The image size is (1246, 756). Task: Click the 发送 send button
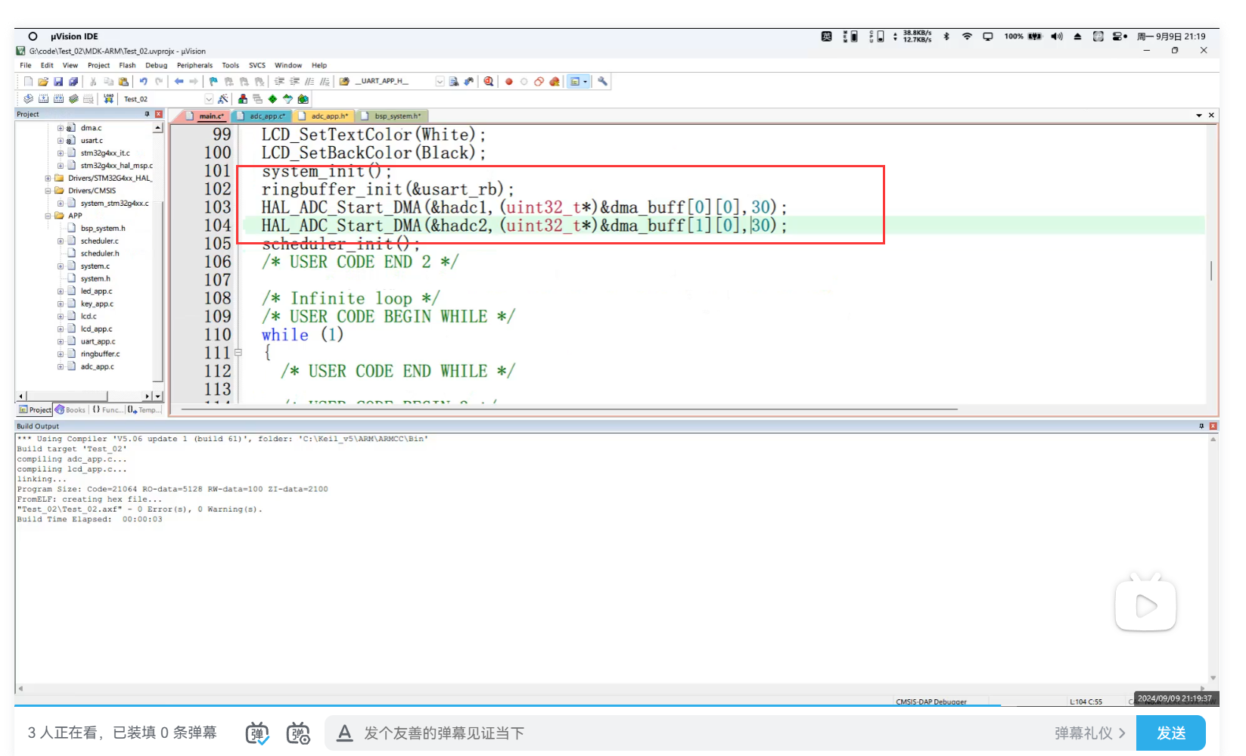[x=1170, y=733]
